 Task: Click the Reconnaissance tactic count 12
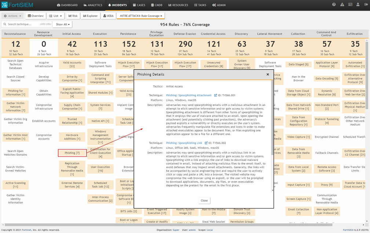click(x=15, y=44)
